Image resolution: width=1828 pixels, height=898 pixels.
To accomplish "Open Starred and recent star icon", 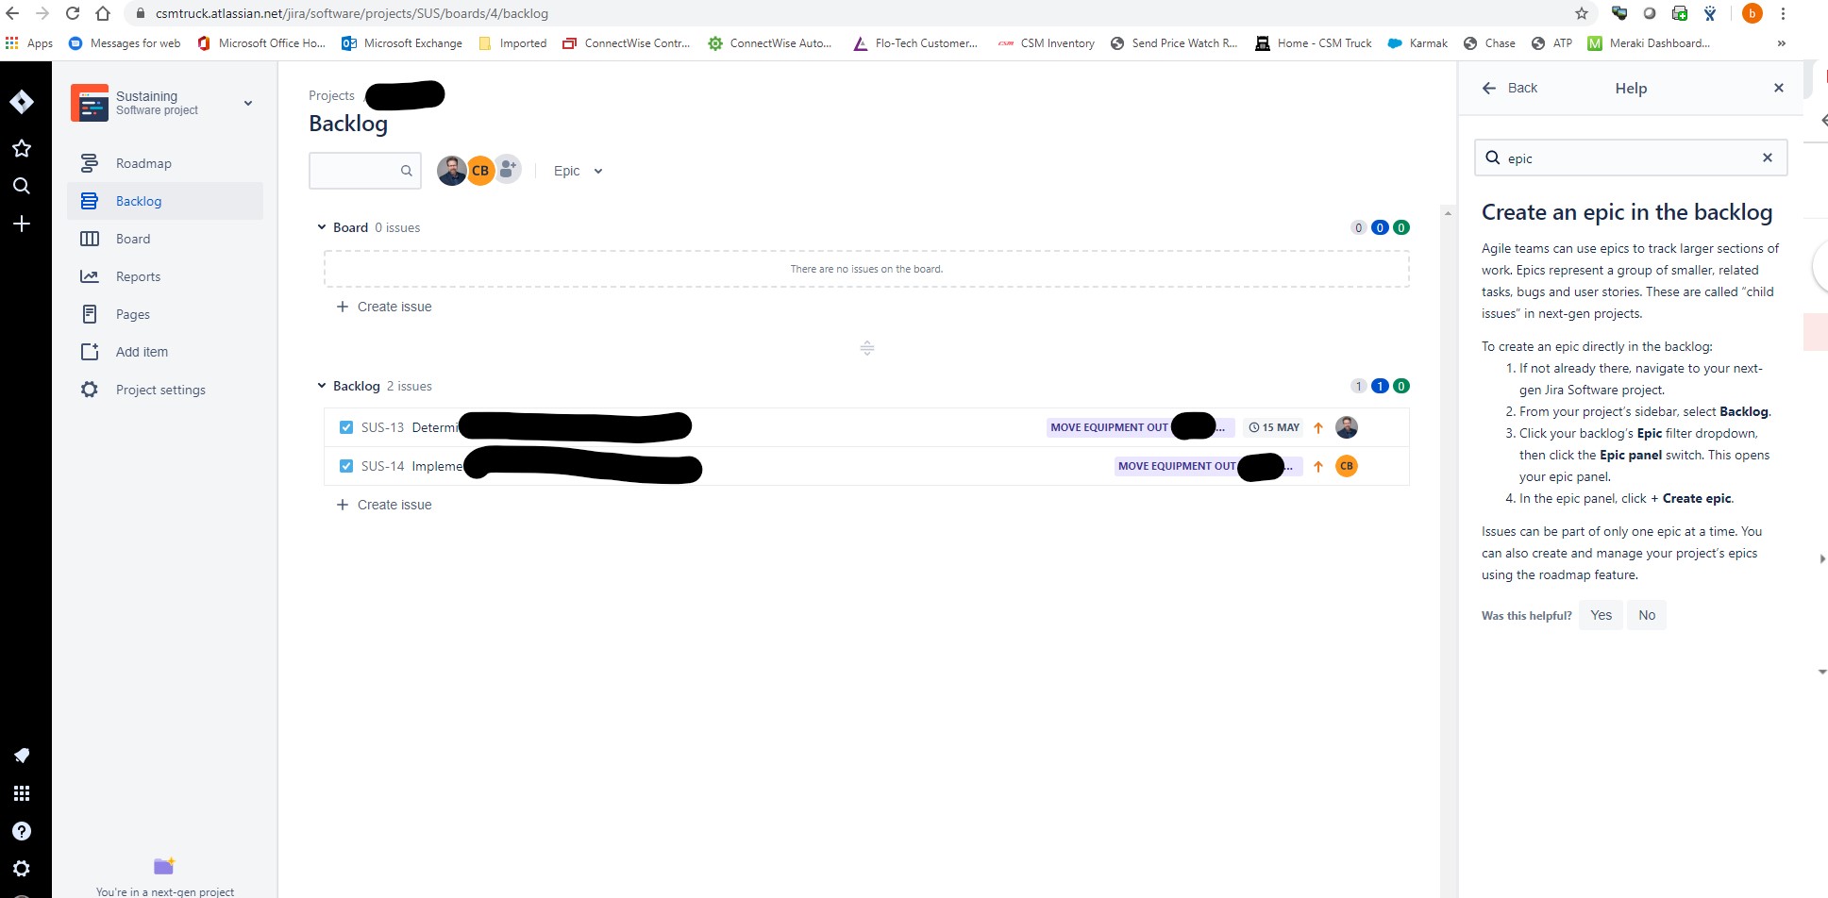I will coord(22,148).
